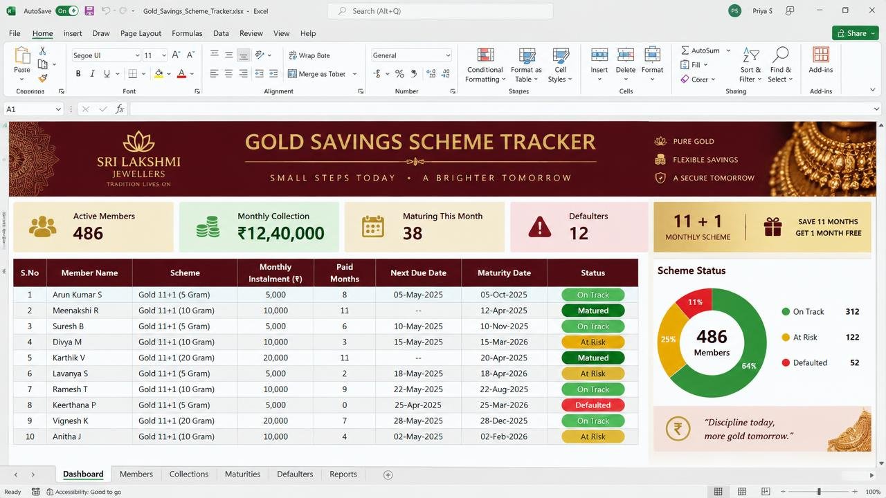
Task: Switch to the Members sheet tab
Action: 136,474
